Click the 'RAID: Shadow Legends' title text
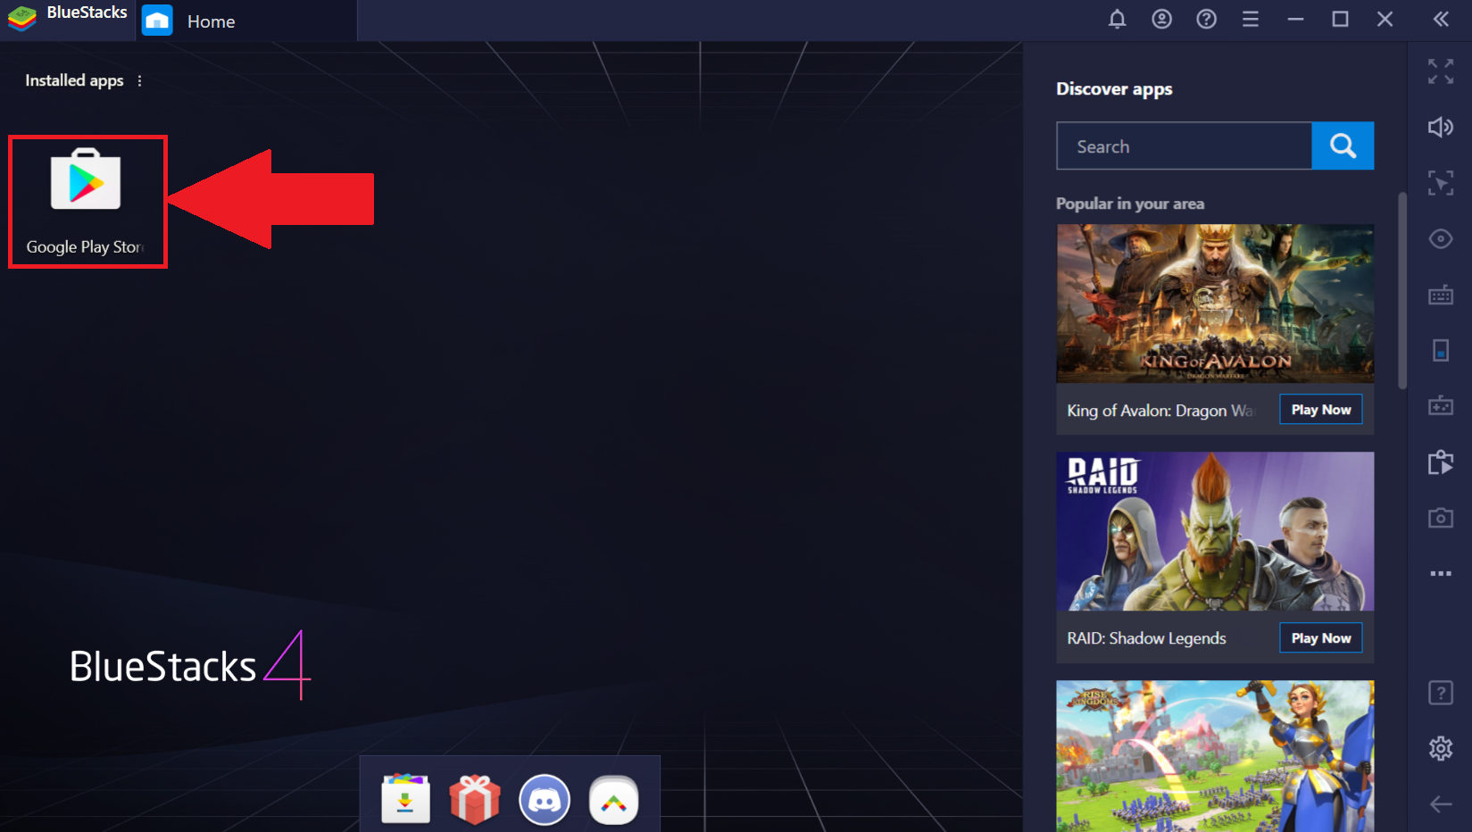Screen dimensions: 1472x832 (x=1146, y=638)
